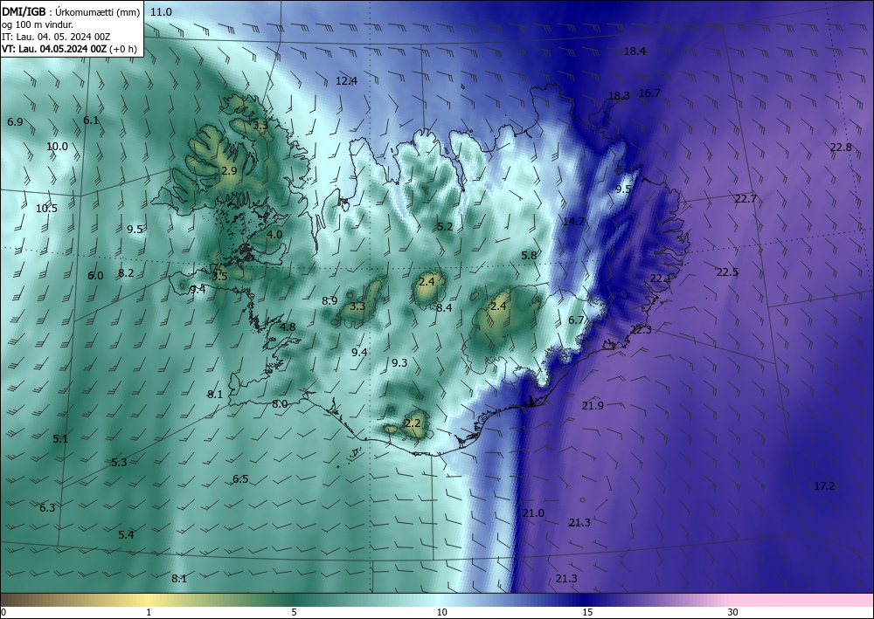Click the 9.3 value label
The image size is (874, 619).
399,362
